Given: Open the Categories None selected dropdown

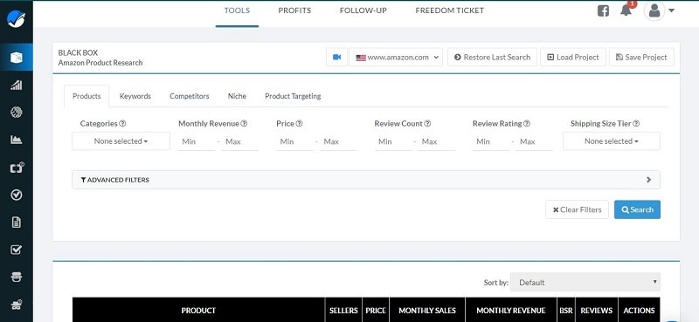Looking at the screenshot, I should [x=121, y=141].
